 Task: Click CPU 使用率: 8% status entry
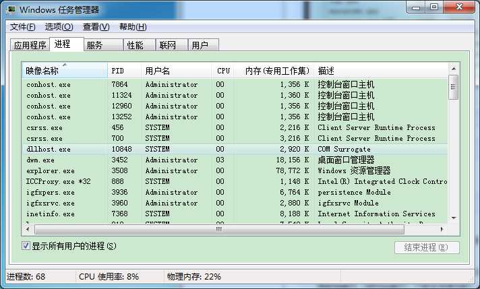pyautogui.click(x=109, y=276)
